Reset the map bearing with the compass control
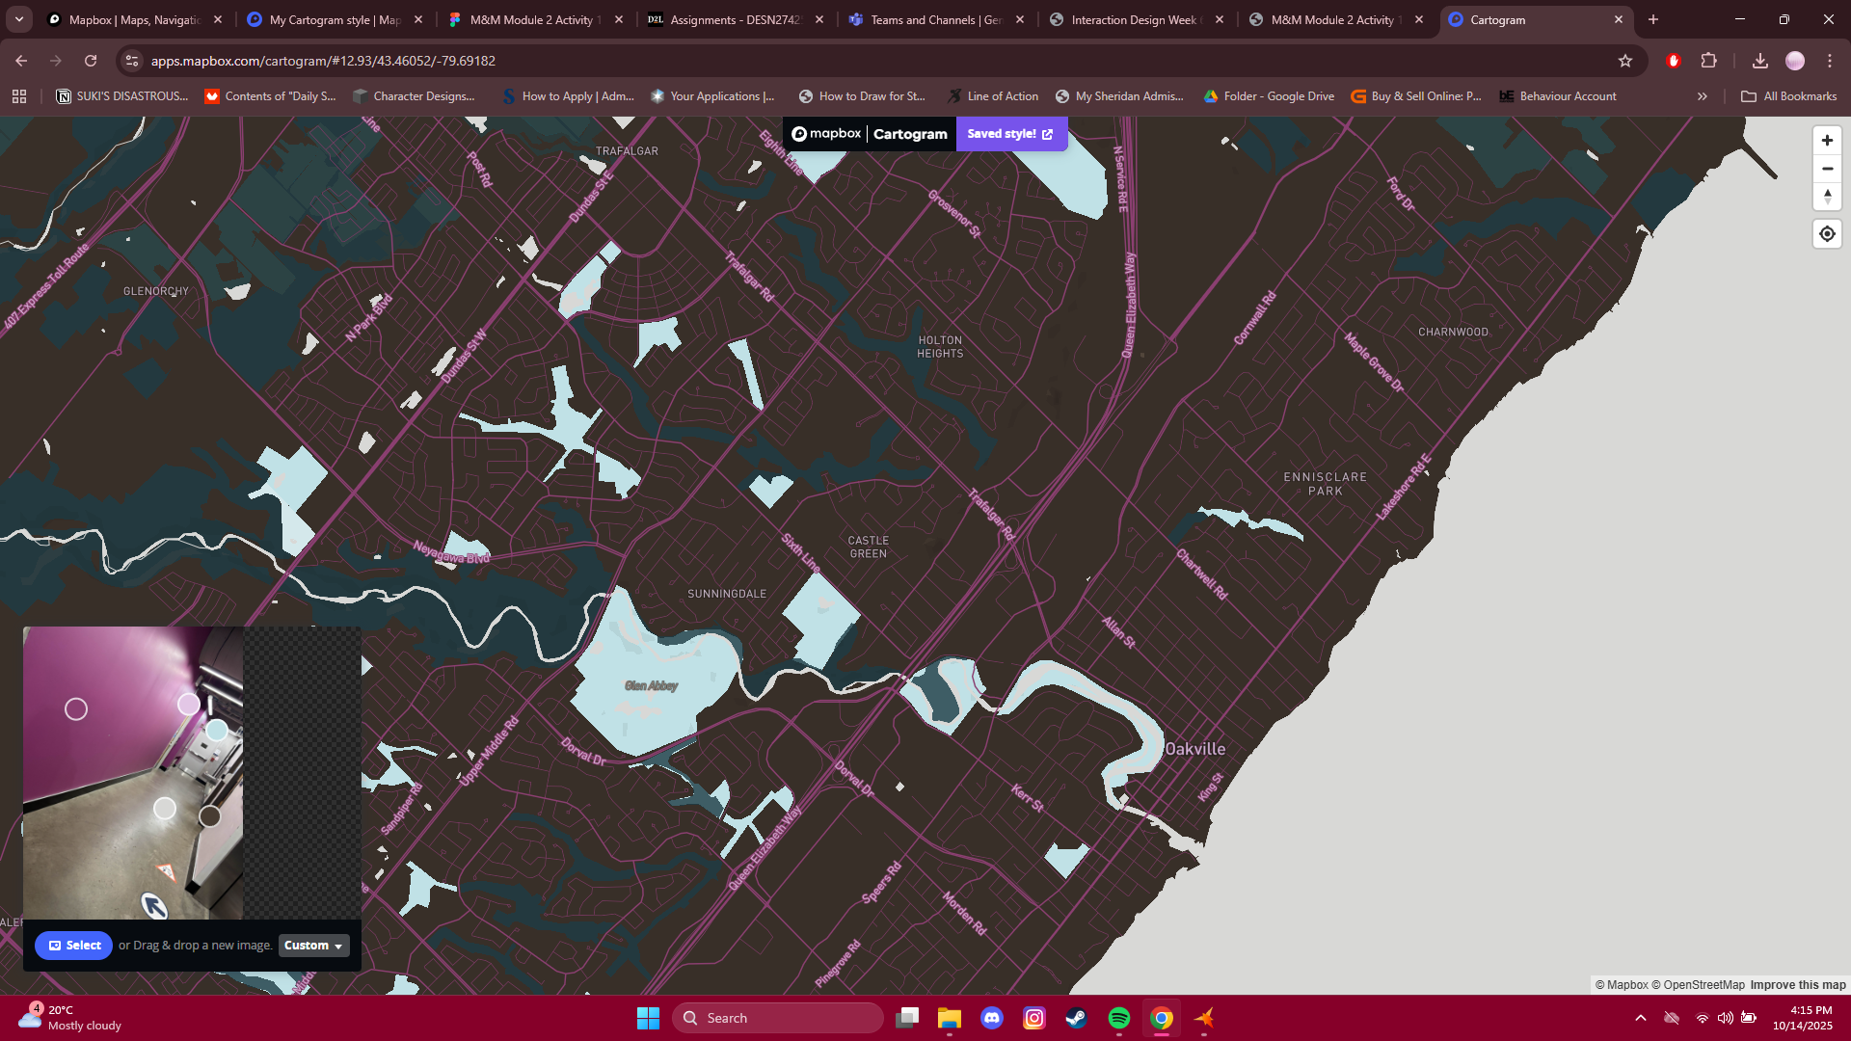This screenshot has width=1851, height=1041. coord(1827,198)
